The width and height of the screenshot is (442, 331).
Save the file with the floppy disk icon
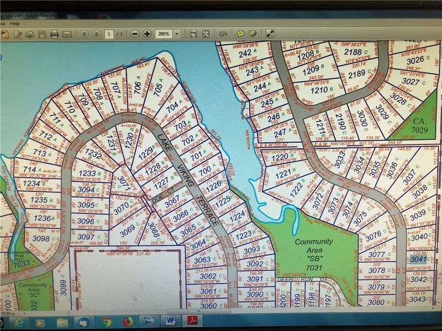click(x=42, y=34)
